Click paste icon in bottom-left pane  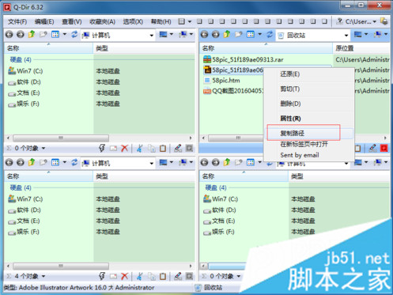[163, 277]
